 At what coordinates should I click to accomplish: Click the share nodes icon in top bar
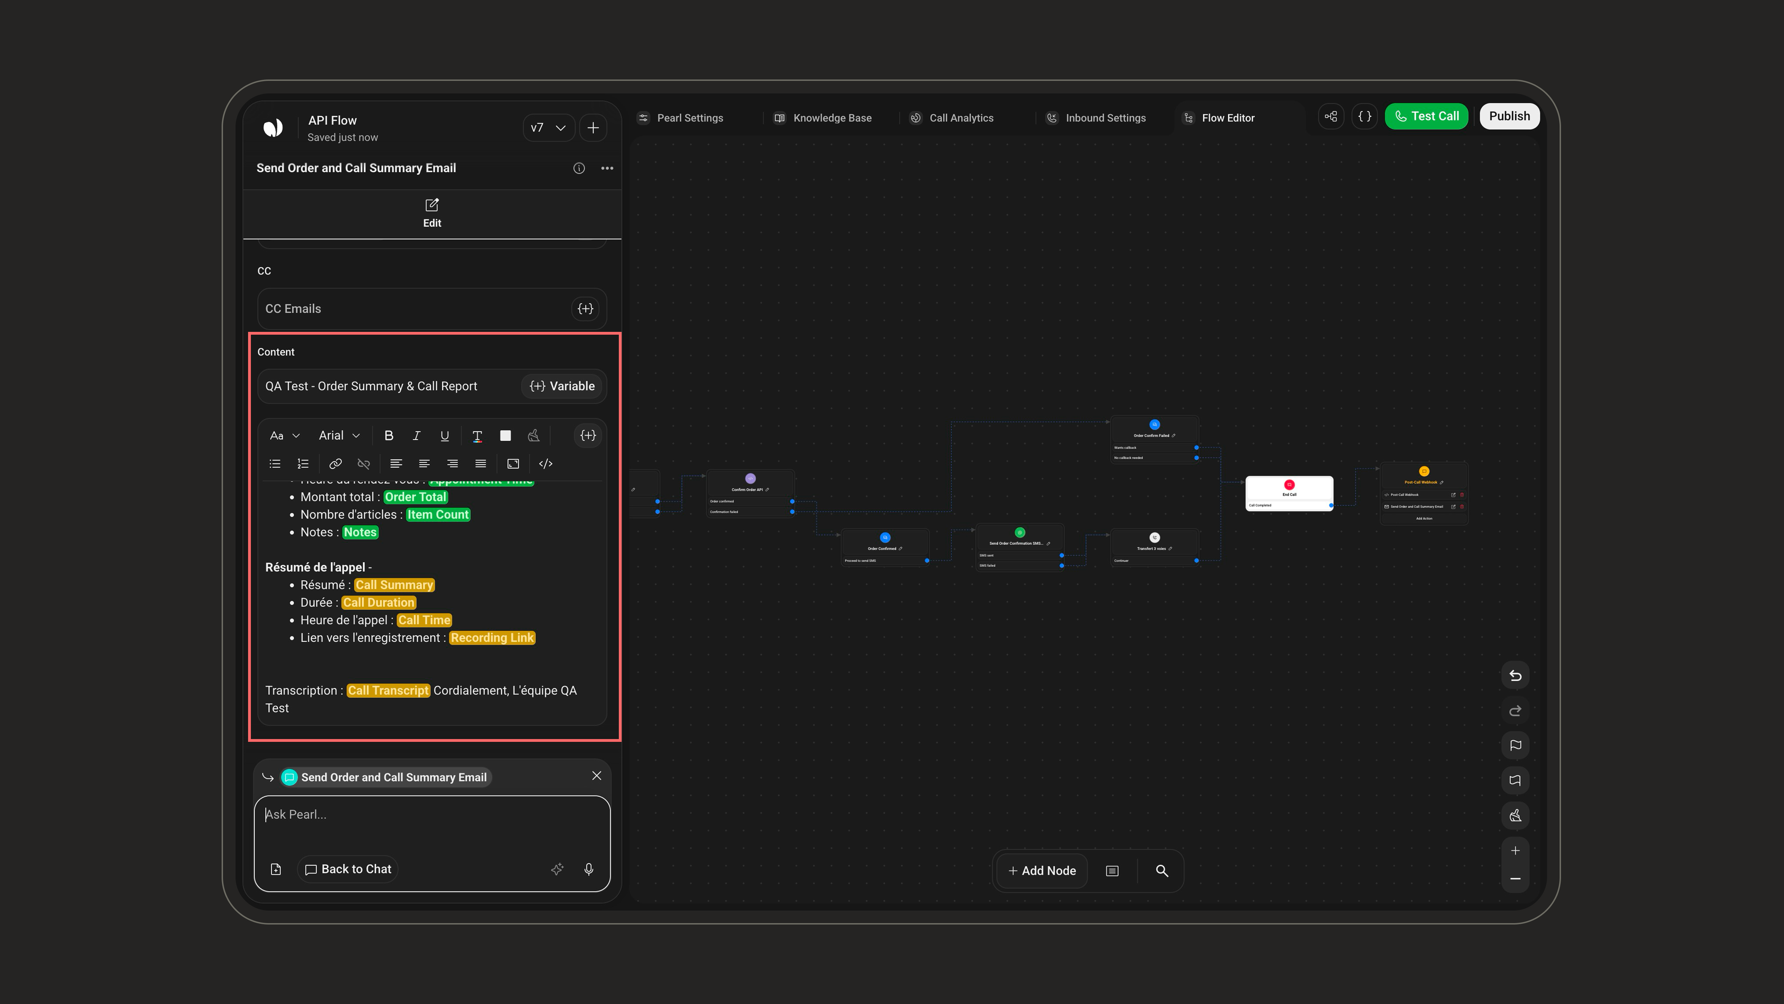(x=1331, y=116)
